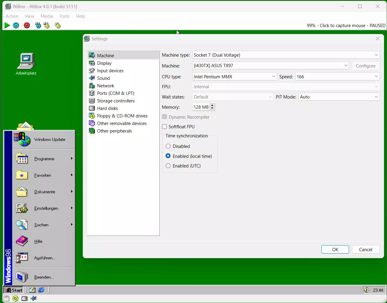Select Disabled time synchronization
Image resolution: width=387 pixels, height=303 pixels.
coord(178,146)
